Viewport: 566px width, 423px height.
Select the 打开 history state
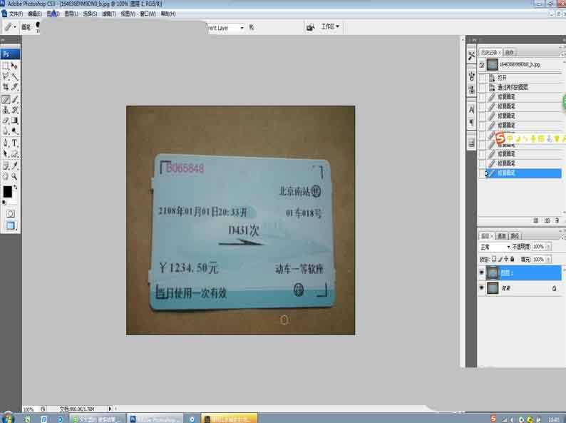[503, 78]
